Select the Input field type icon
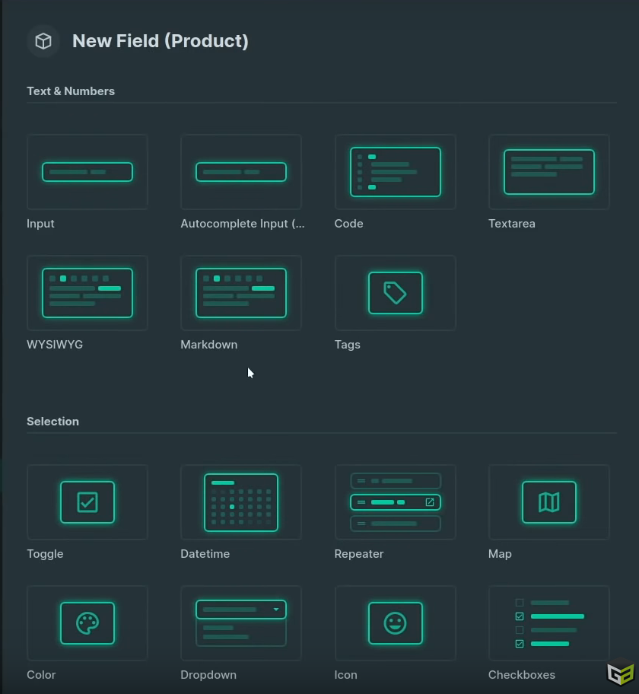This screenshot has height=694, width=639. click(87, 172)
